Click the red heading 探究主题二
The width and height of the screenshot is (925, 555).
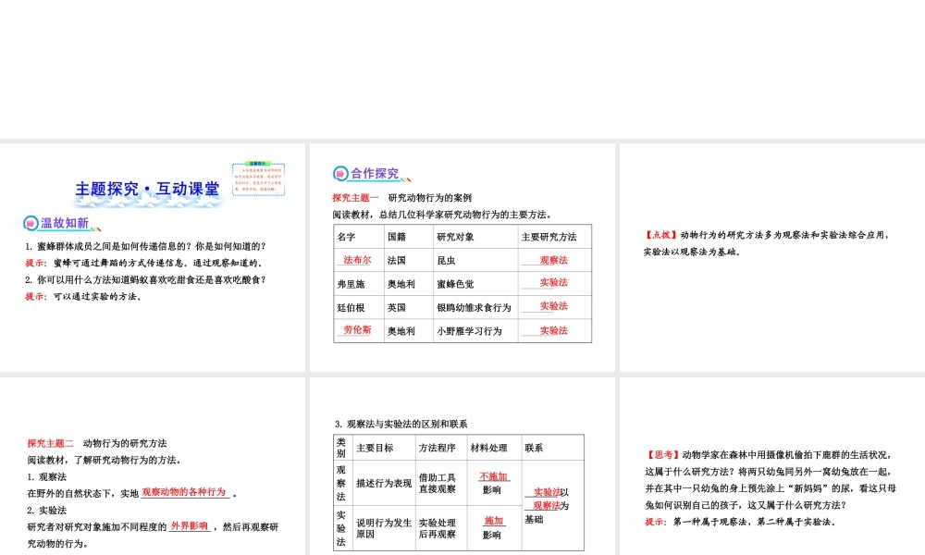[50, 443]
